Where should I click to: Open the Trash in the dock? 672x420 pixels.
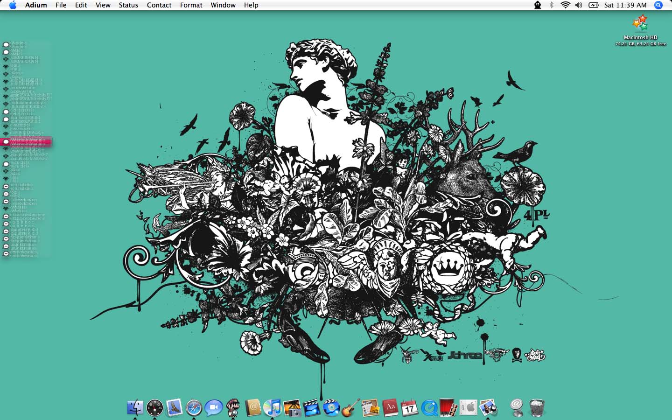tap(537, 407)
